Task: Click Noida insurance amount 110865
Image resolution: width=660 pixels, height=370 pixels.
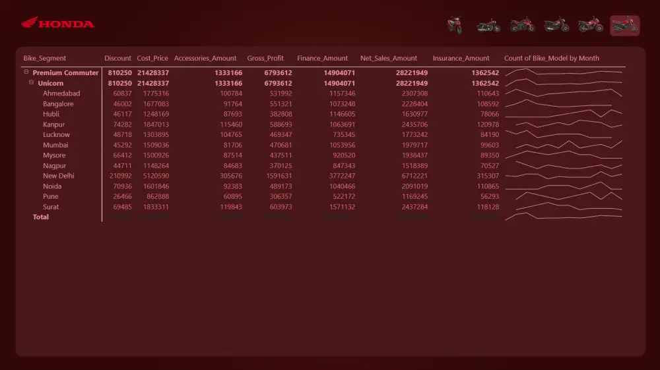Action: coord(488,186)
